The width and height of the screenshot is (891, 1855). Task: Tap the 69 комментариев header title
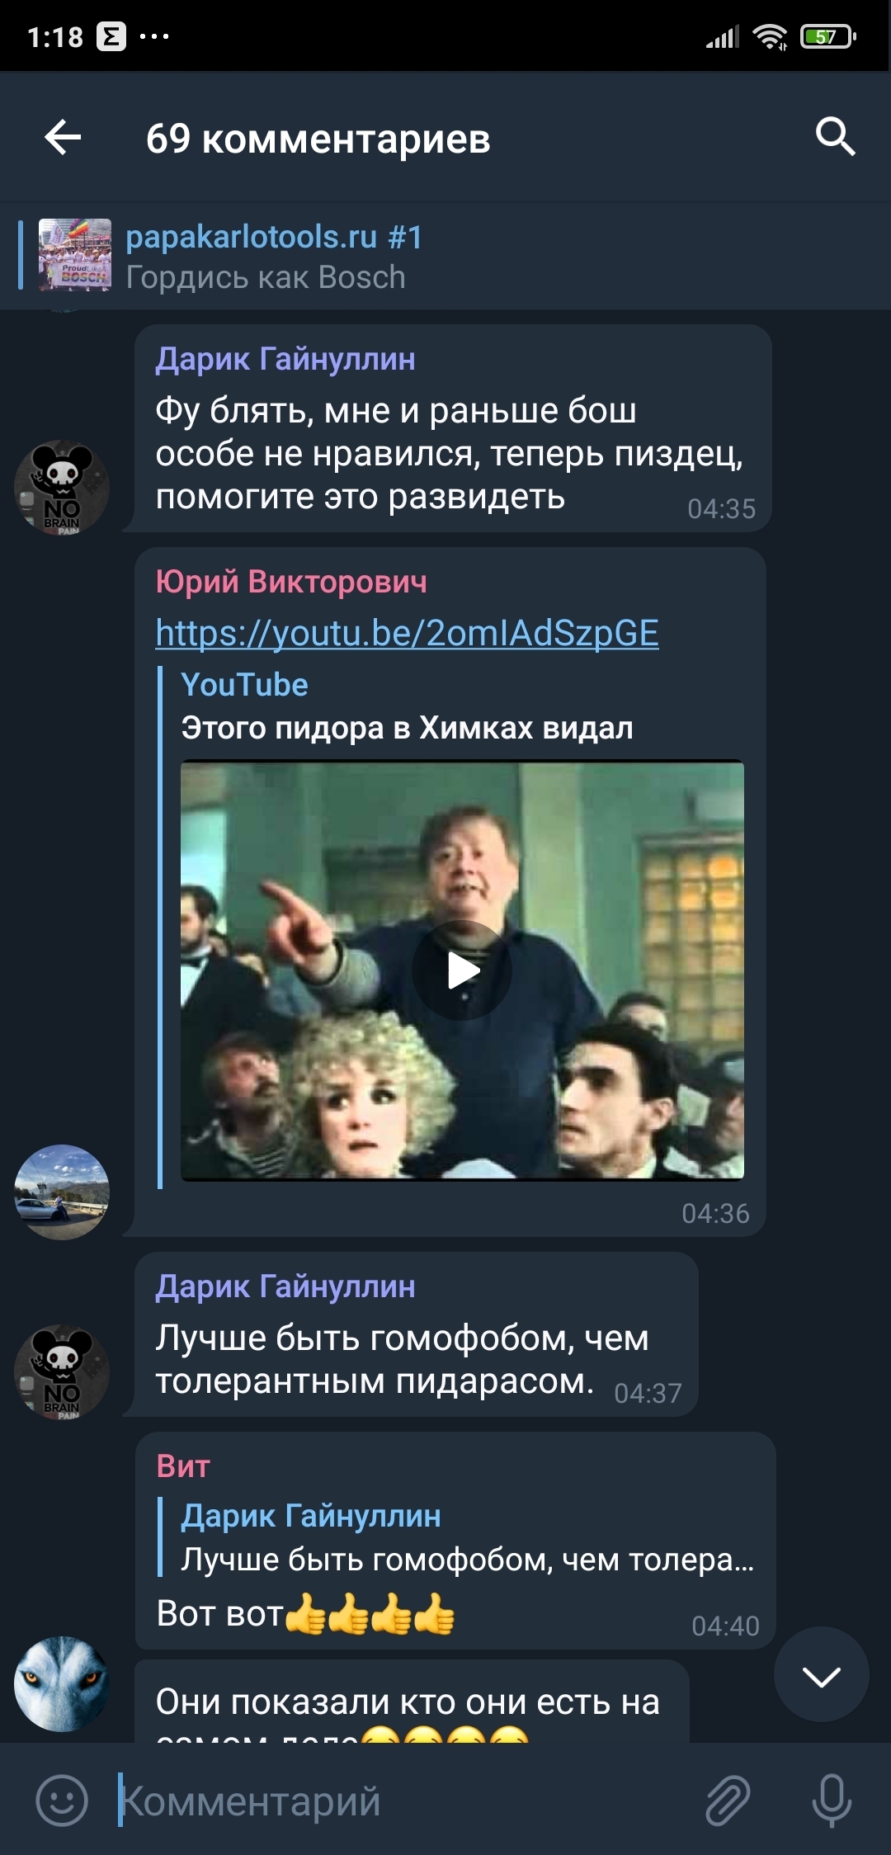(318, 139)
